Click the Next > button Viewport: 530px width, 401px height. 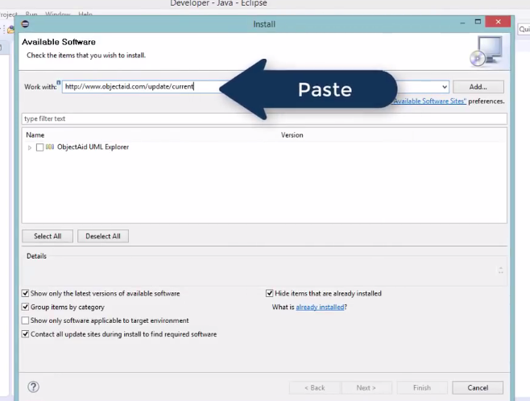(366, 387)
